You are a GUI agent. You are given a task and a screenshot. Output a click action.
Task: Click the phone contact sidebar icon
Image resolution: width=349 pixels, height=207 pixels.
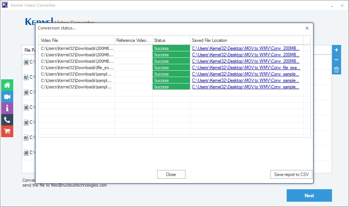tap(7, 120)
